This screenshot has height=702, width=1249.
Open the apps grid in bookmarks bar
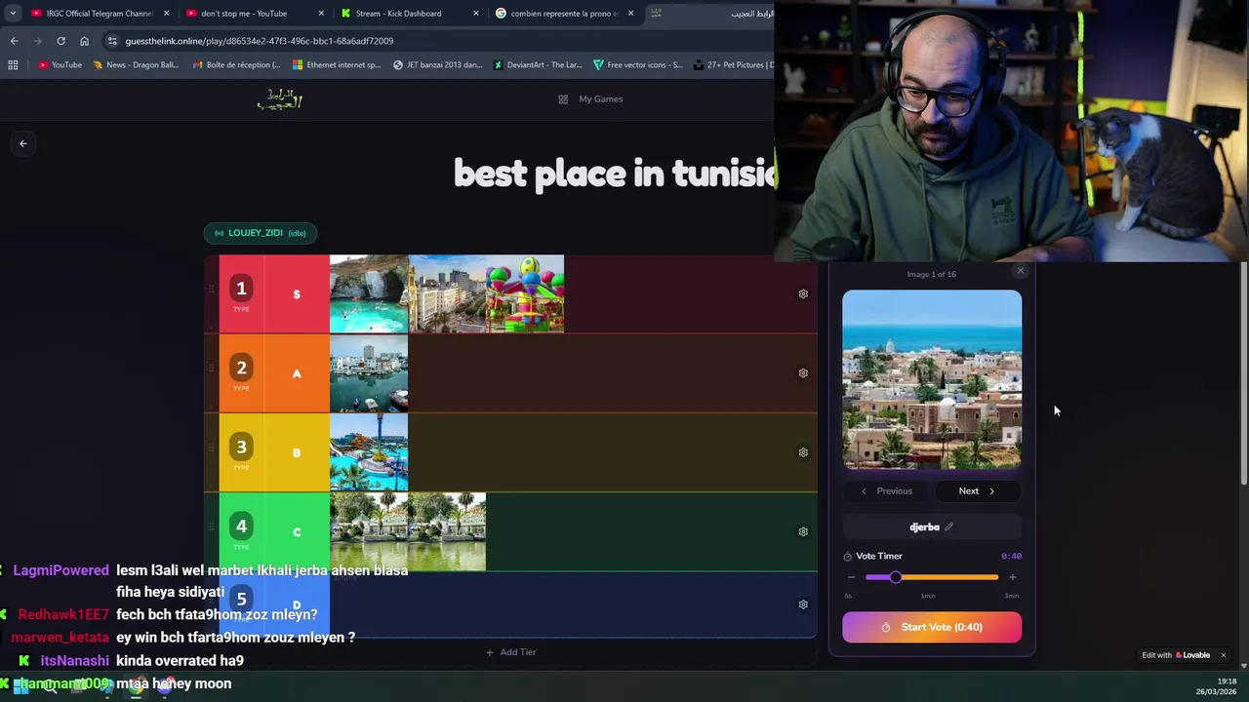coord(13,65)
